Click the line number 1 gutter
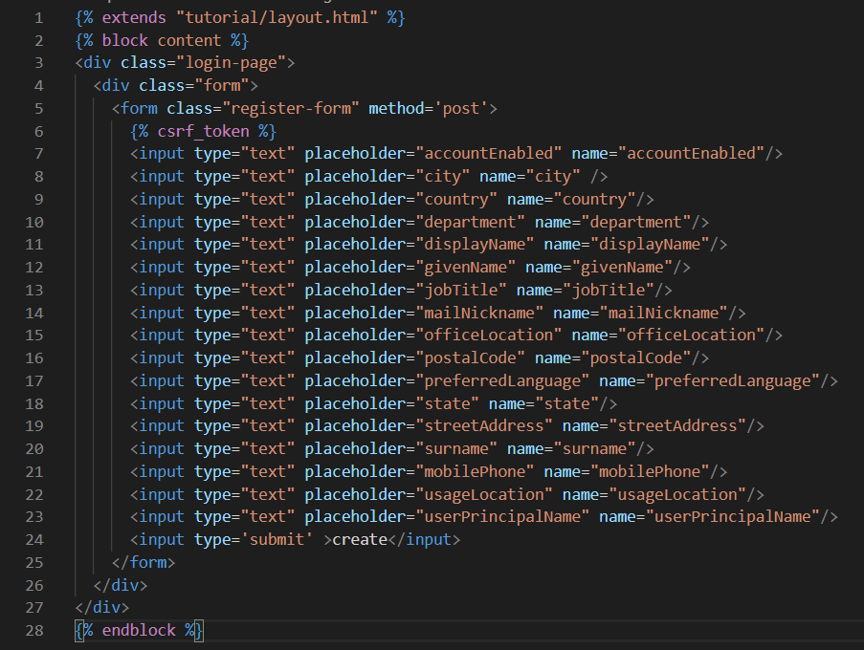 click(x=38, y=16)
